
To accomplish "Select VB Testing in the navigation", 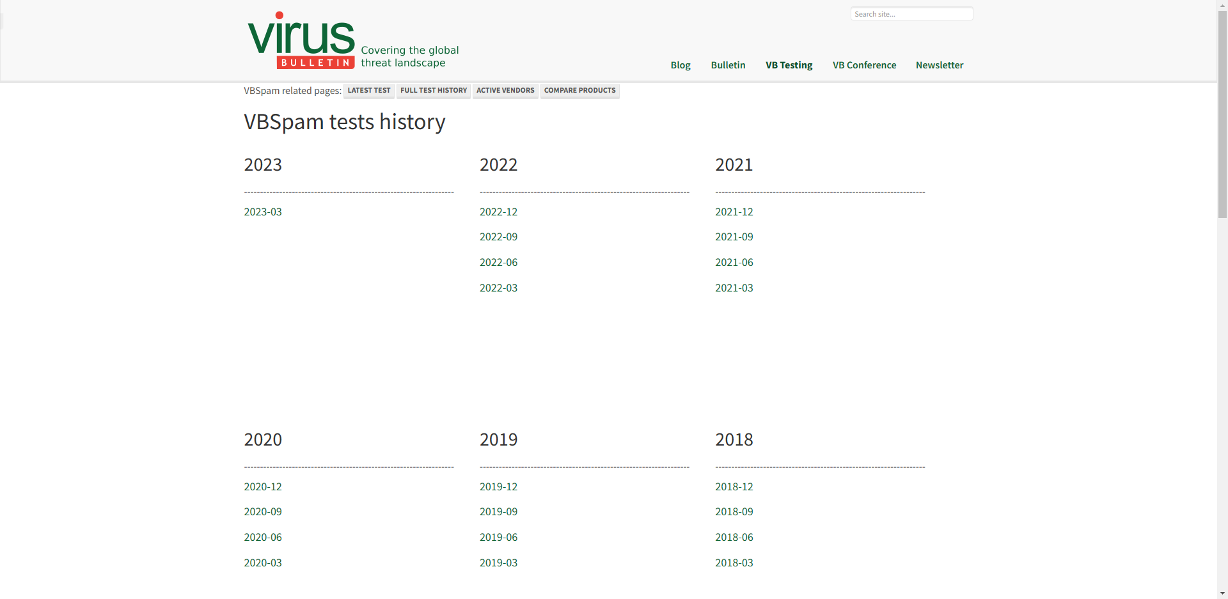I will point(789,65).
